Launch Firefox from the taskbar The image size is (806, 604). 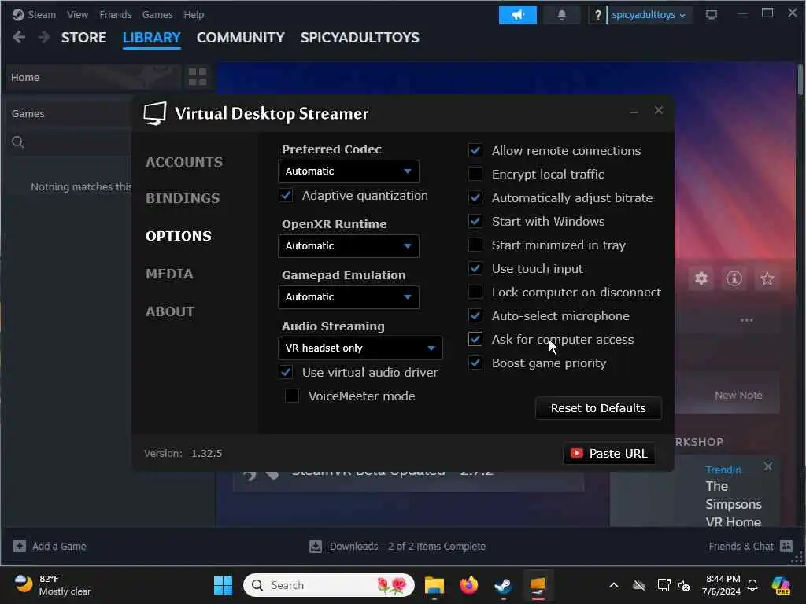[x=469, y=585]
